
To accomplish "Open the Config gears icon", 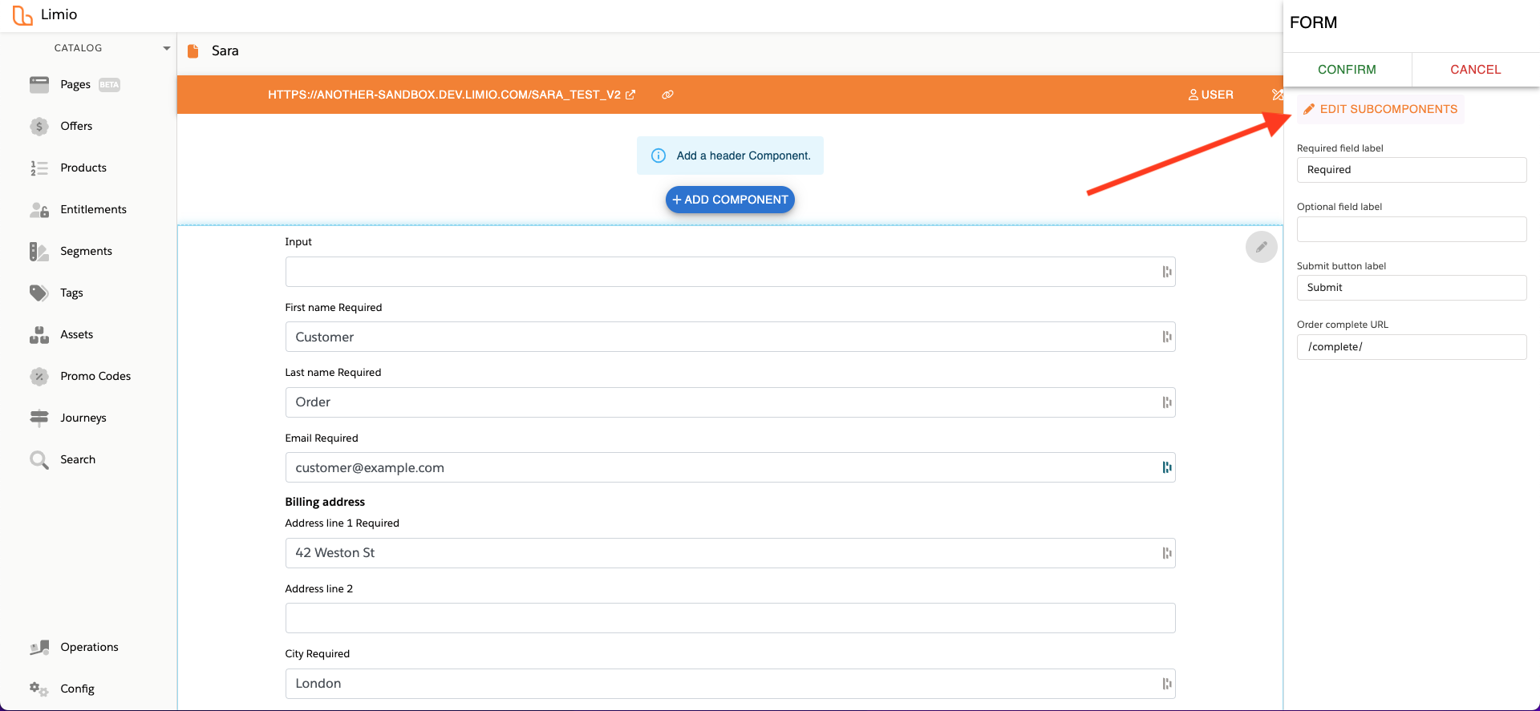I will 39,689.
